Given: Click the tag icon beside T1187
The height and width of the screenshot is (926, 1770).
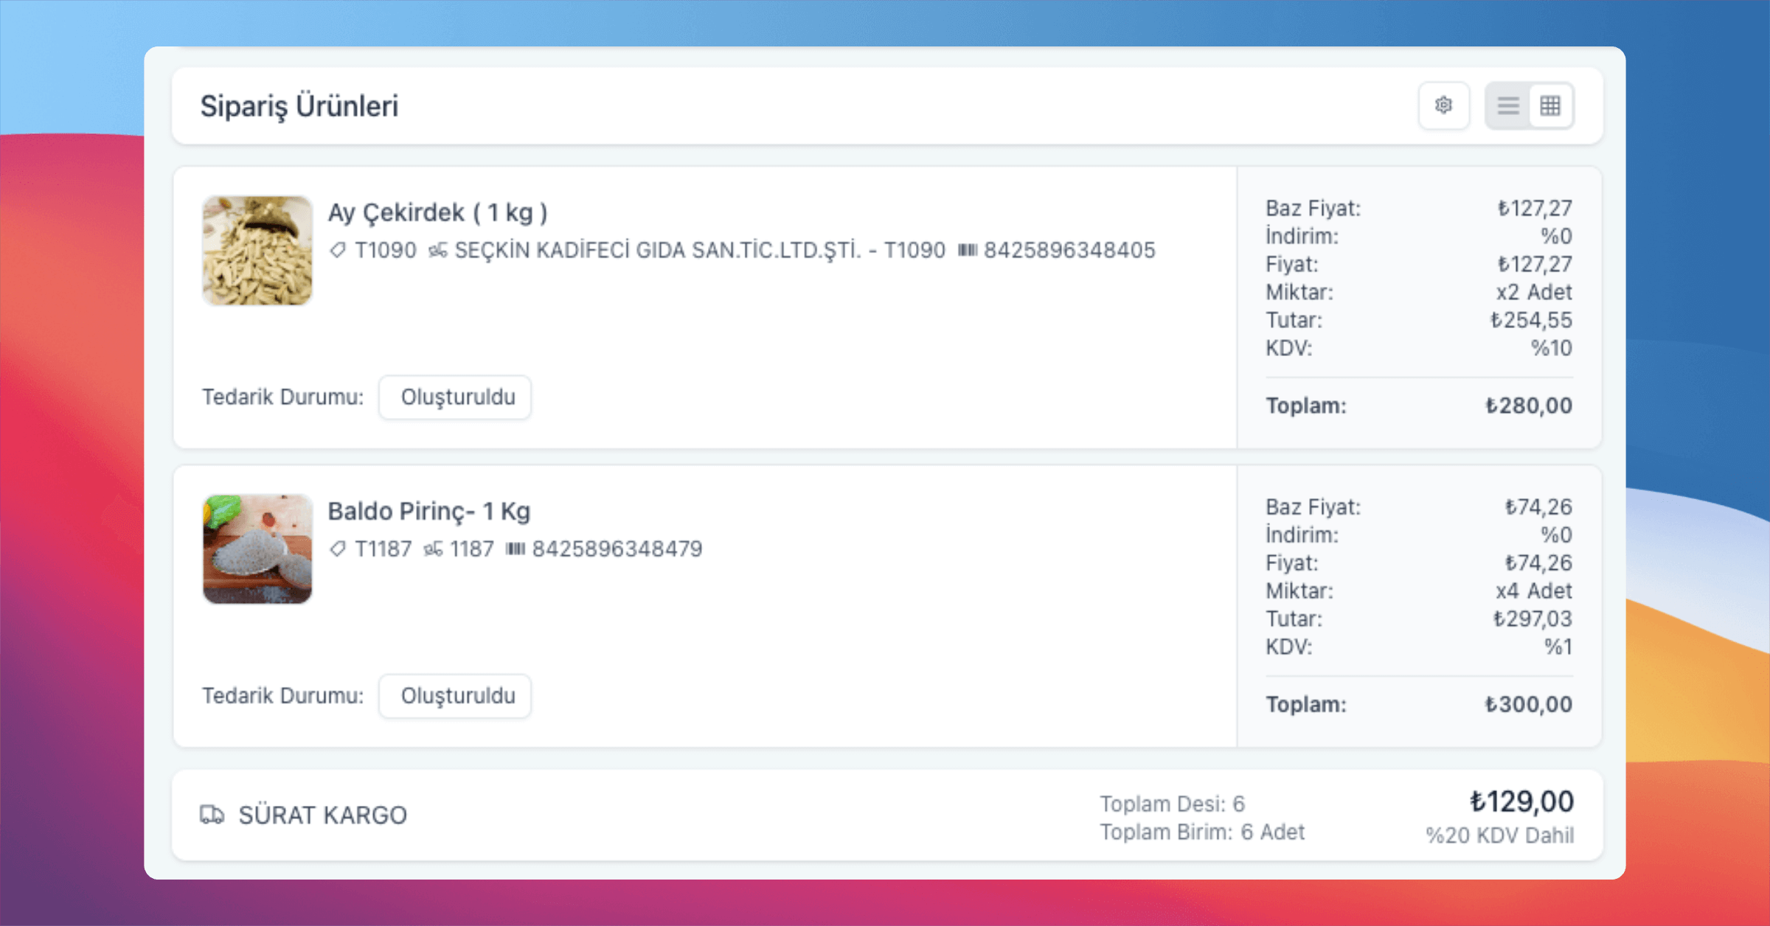Looking at the screenshot, I should tap(338, 549).
